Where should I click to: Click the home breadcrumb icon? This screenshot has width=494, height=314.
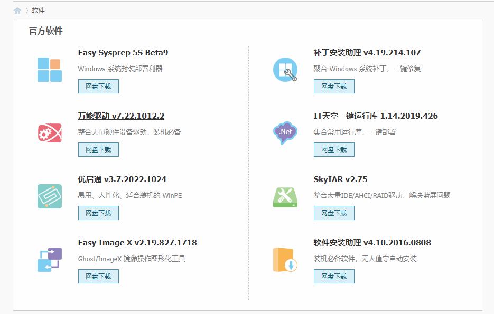pyautogui.click(x=17, y=11)
